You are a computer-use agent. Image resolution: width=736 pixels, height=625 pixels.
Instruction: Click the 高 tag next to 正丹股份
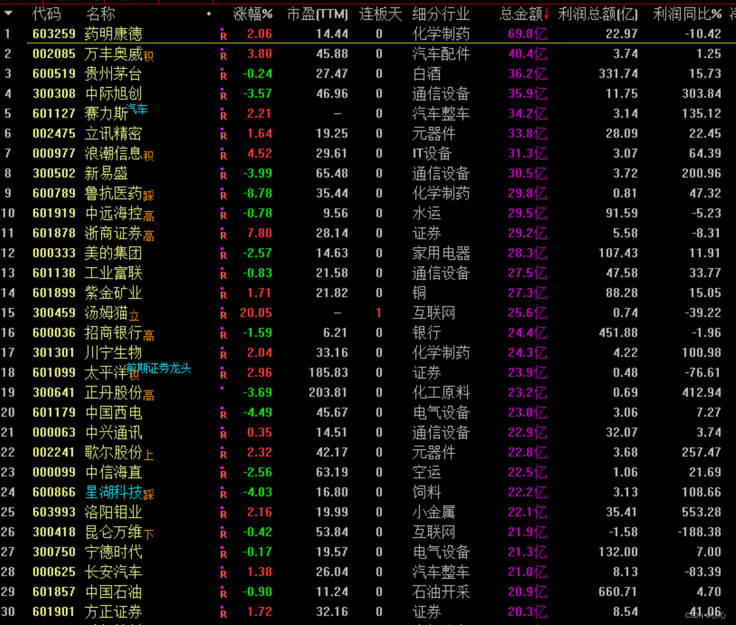tap(149, 396)
